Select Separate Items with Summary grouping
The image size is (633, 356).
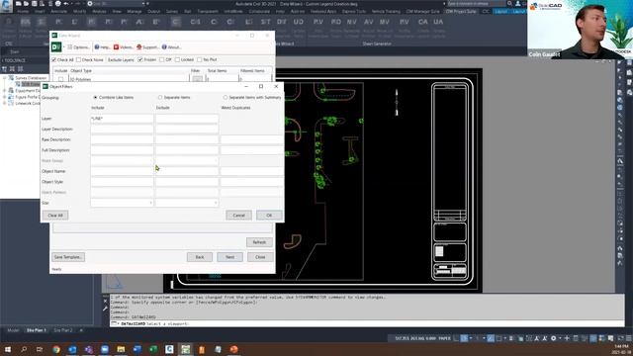point(226,97)
